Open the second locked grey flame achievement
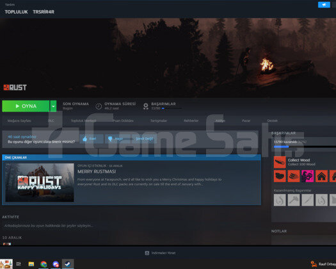Viewport: 336px width, 269px height. [x=321, y=200]
